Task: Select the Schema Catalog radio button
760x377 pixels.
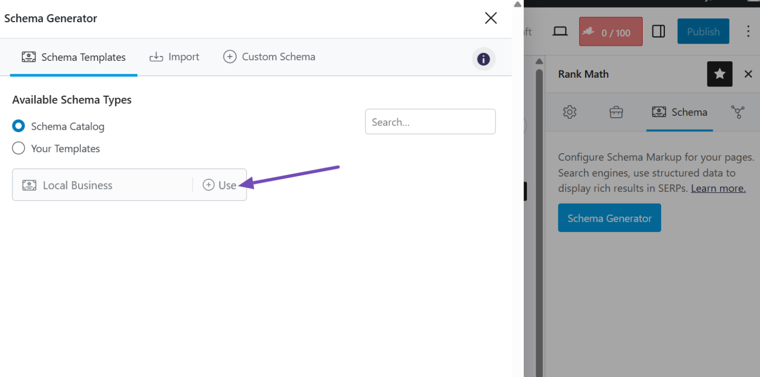Action: pyautogui.click(x=18, y=126)
